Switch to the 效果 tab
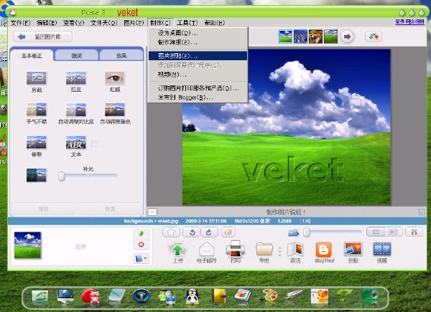 121,56
